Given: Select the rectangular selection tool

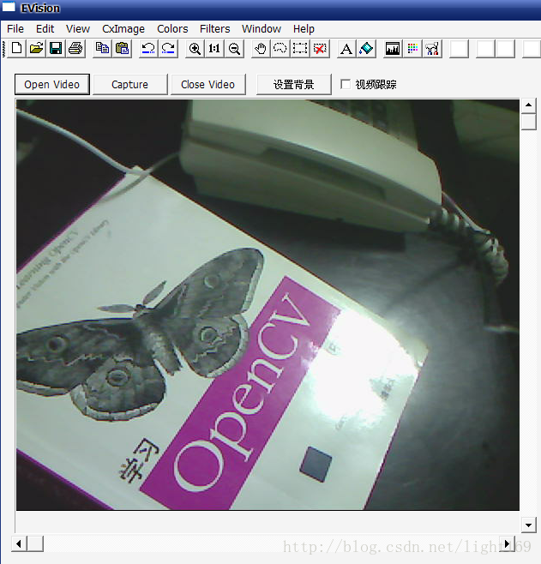Looking at the screenshot, I should (x=300, y=49).
